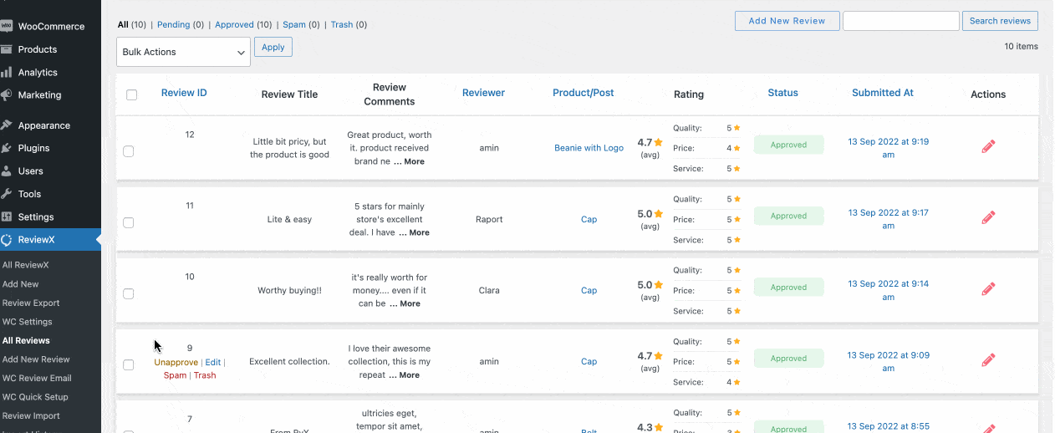
Task: Open the Plugins icon in the sidebar
Action: click(x=7, y=148)
